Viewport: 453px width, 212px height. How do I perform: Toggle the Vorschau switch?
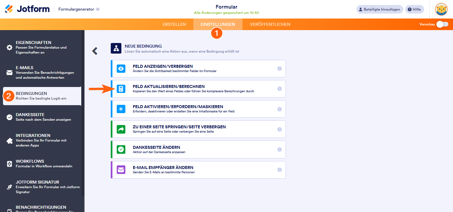[442, 24]
